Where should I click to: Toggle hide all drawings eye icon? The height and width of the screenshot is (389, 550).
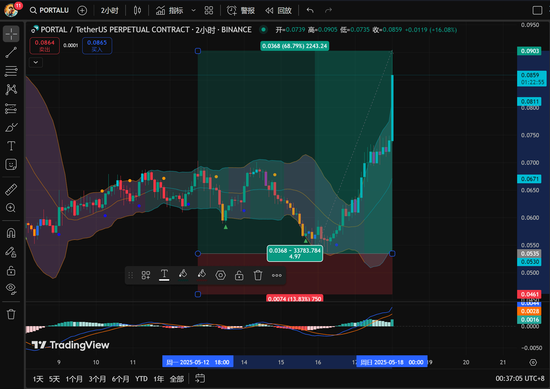coord(11,289)
